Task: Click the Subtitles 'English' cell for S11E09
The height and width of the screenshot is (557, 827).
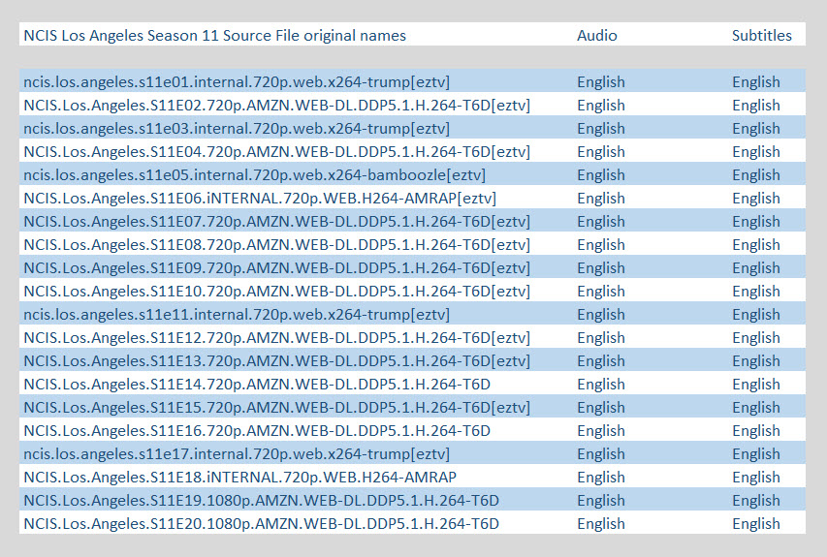Action: click(756, 267)
